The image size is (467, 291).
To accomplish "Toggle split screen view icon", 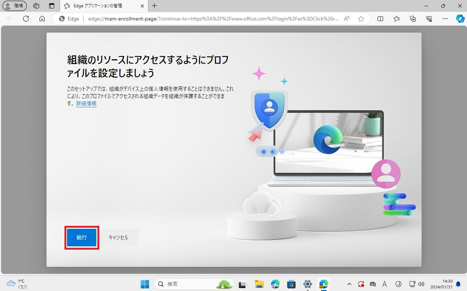I will click(x=380, y=19).
